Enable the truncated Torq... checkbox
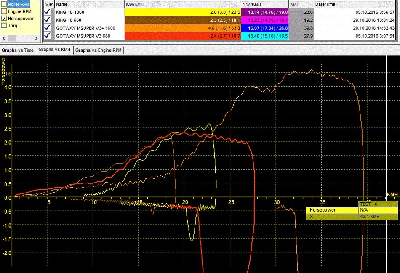This screenshot has width=400, height=273. pos(4,26)
